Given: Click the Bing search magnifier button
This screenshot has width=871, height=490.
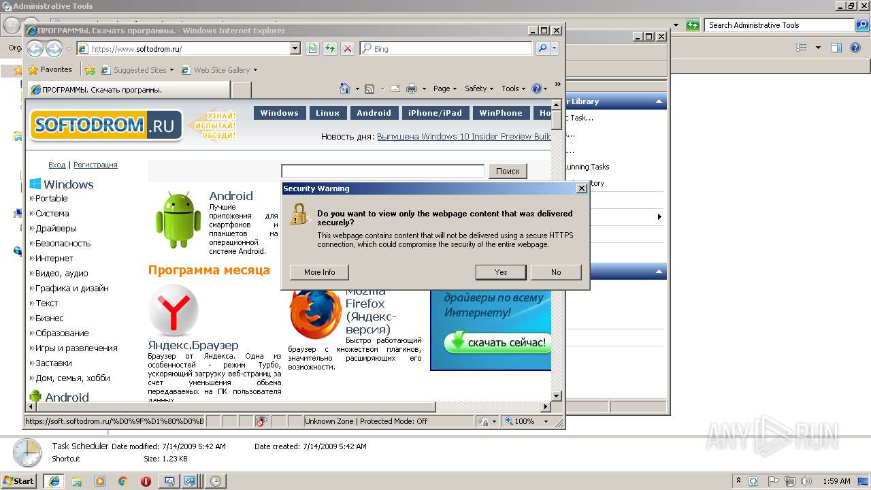Looking at the screenshot, I should tap(542, 49).
